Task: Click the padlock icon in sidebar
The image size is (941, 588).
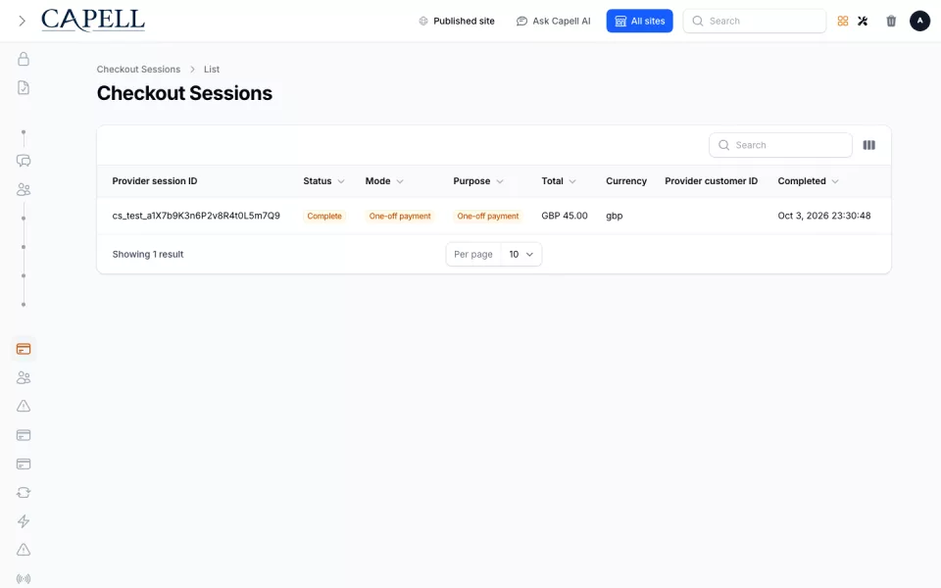Action: pyautogui.click(x=24, y=59)
